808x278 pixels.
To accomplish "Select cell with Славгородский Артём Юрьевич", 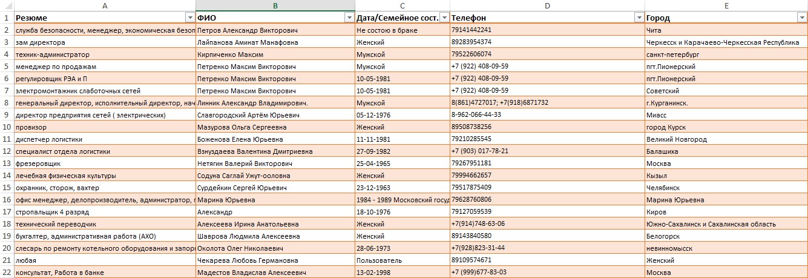I will 275,115.
